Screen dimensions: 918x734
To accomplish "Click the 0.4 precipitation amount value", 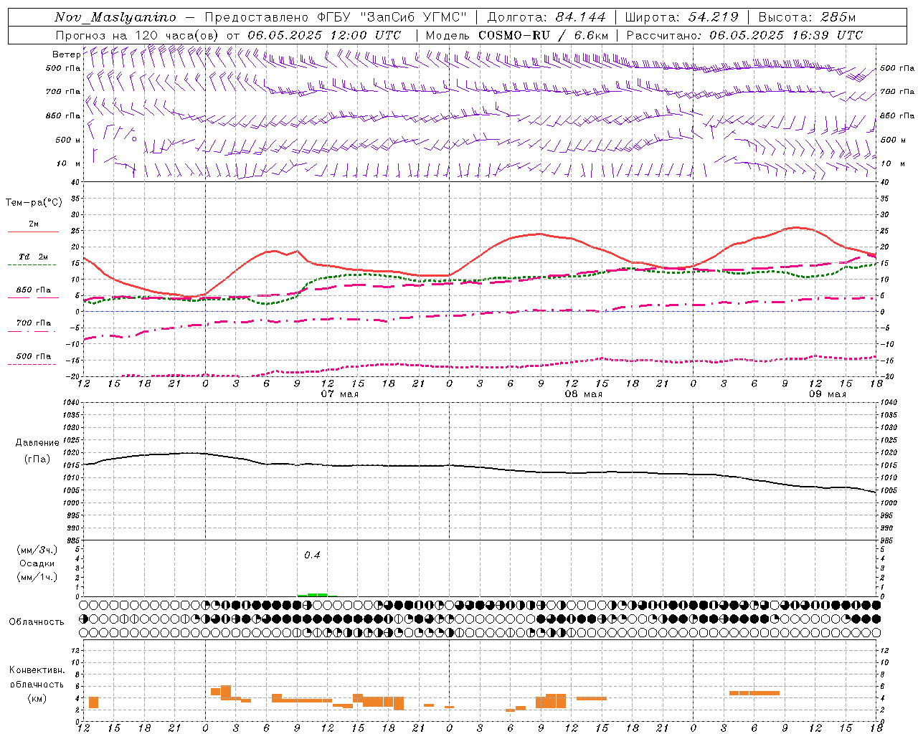I will click(x=312, y=555).
